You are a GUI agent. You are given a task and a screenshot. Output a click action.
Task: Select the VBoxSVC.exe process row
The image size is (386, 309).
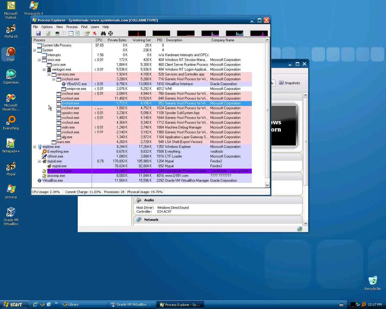tap(142, 84)
